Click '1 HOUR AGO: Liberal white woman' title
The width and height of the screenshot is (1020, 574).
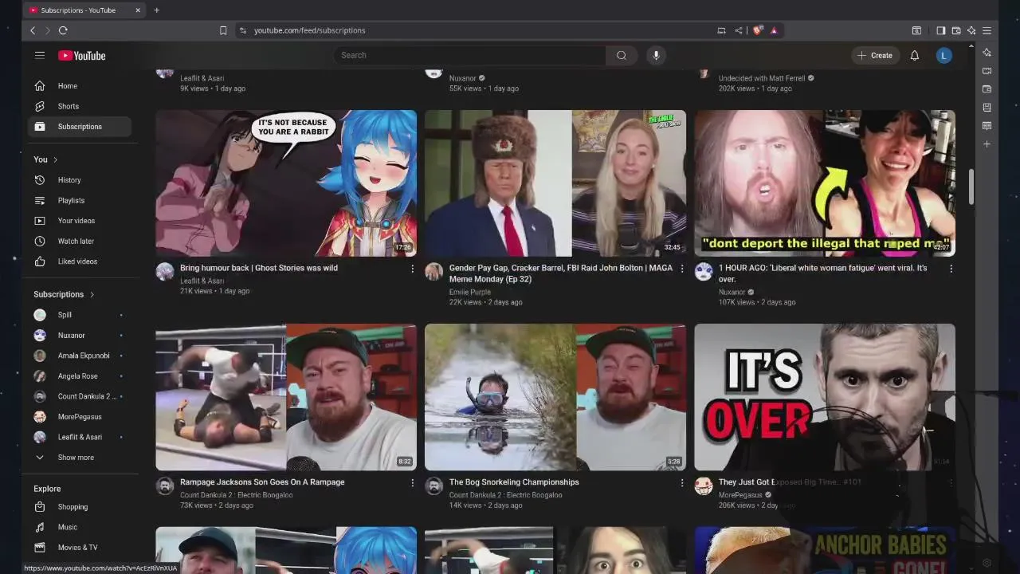click(823, 273)
